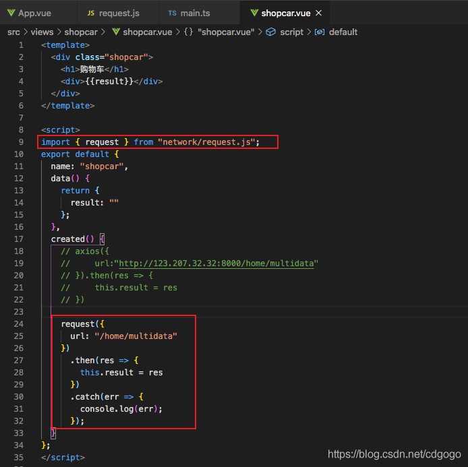This screenshot has height=467, width=468.
Task: Click the cube icon beside script breadcrumb
Action: (x=270, y=32)
